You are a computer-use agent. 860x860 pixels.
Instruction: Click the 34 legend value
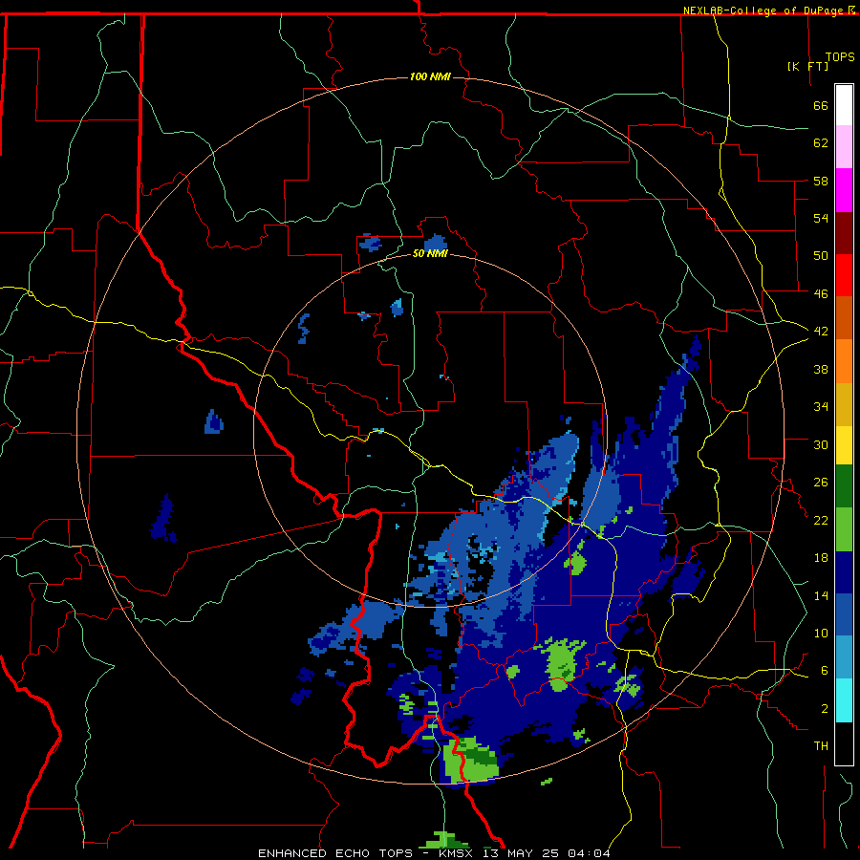821,407
